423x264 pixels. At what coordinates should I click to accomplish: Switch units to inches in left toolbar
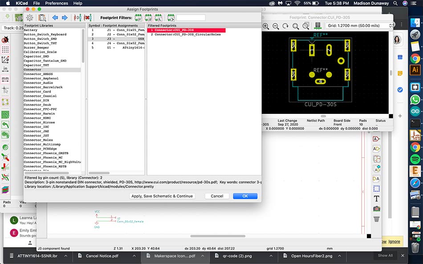point(5,69)
